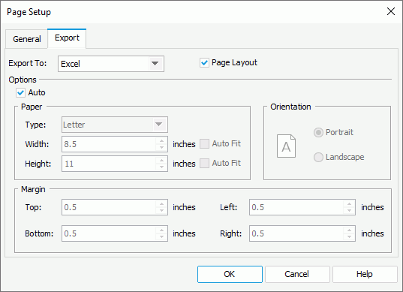Decrease Right margin with down arrow
The width and height of the screenshot is (403, 292).
coord(349,237)
